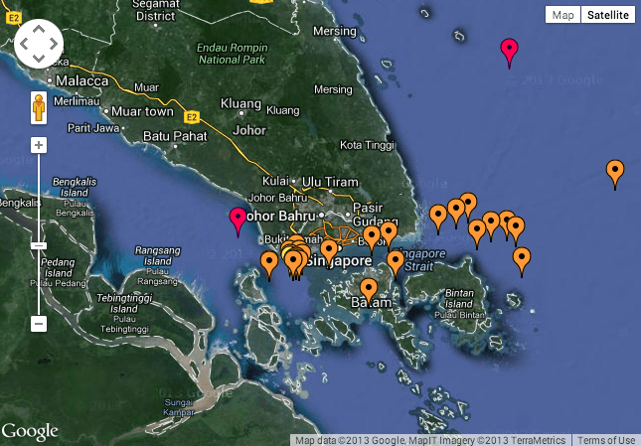Click the isolated easternmost orange marker
This screenshot has height=446, width=641.
pyautogui.click(x=615, y=173)
